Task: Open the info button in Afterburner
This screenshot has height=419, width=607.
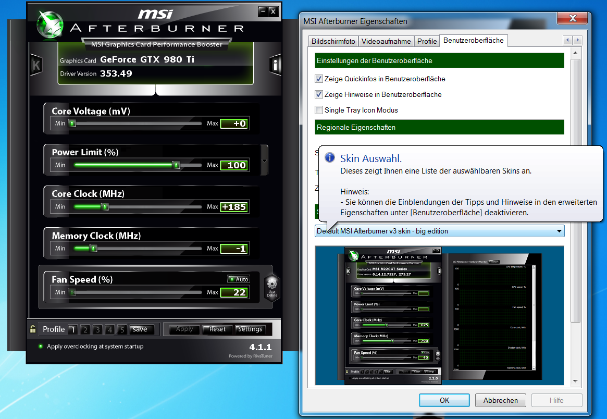Action: click(275, 65)
